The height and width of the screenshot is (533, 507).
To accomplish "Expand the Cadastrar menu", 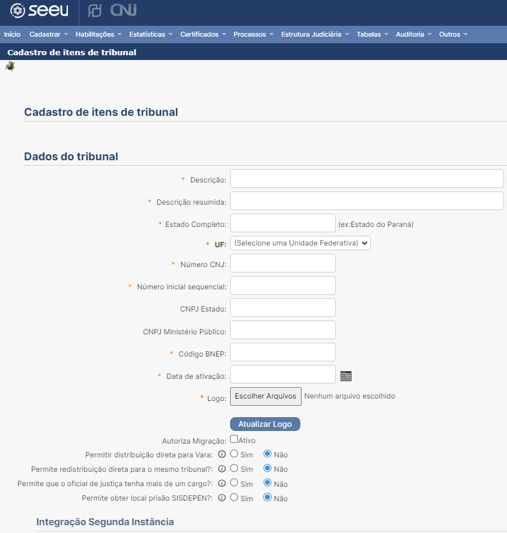I will pyautogui.click(x=48, y=34).
